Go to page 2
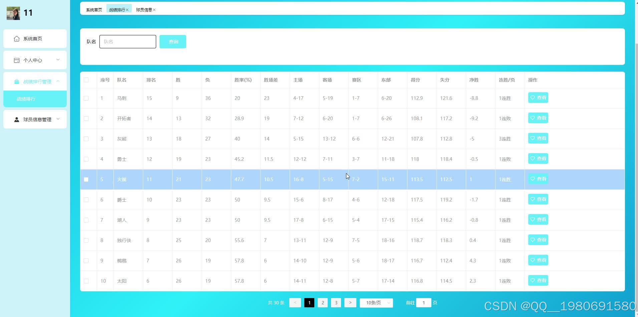Viewport: 638px width, 317px height. pos(323,303)
